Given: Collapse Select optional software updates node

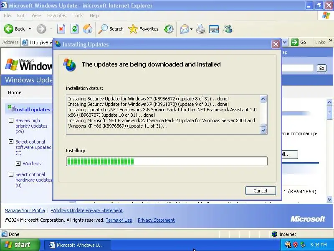Looking at the screenshot, I should [x=11, y=142].
